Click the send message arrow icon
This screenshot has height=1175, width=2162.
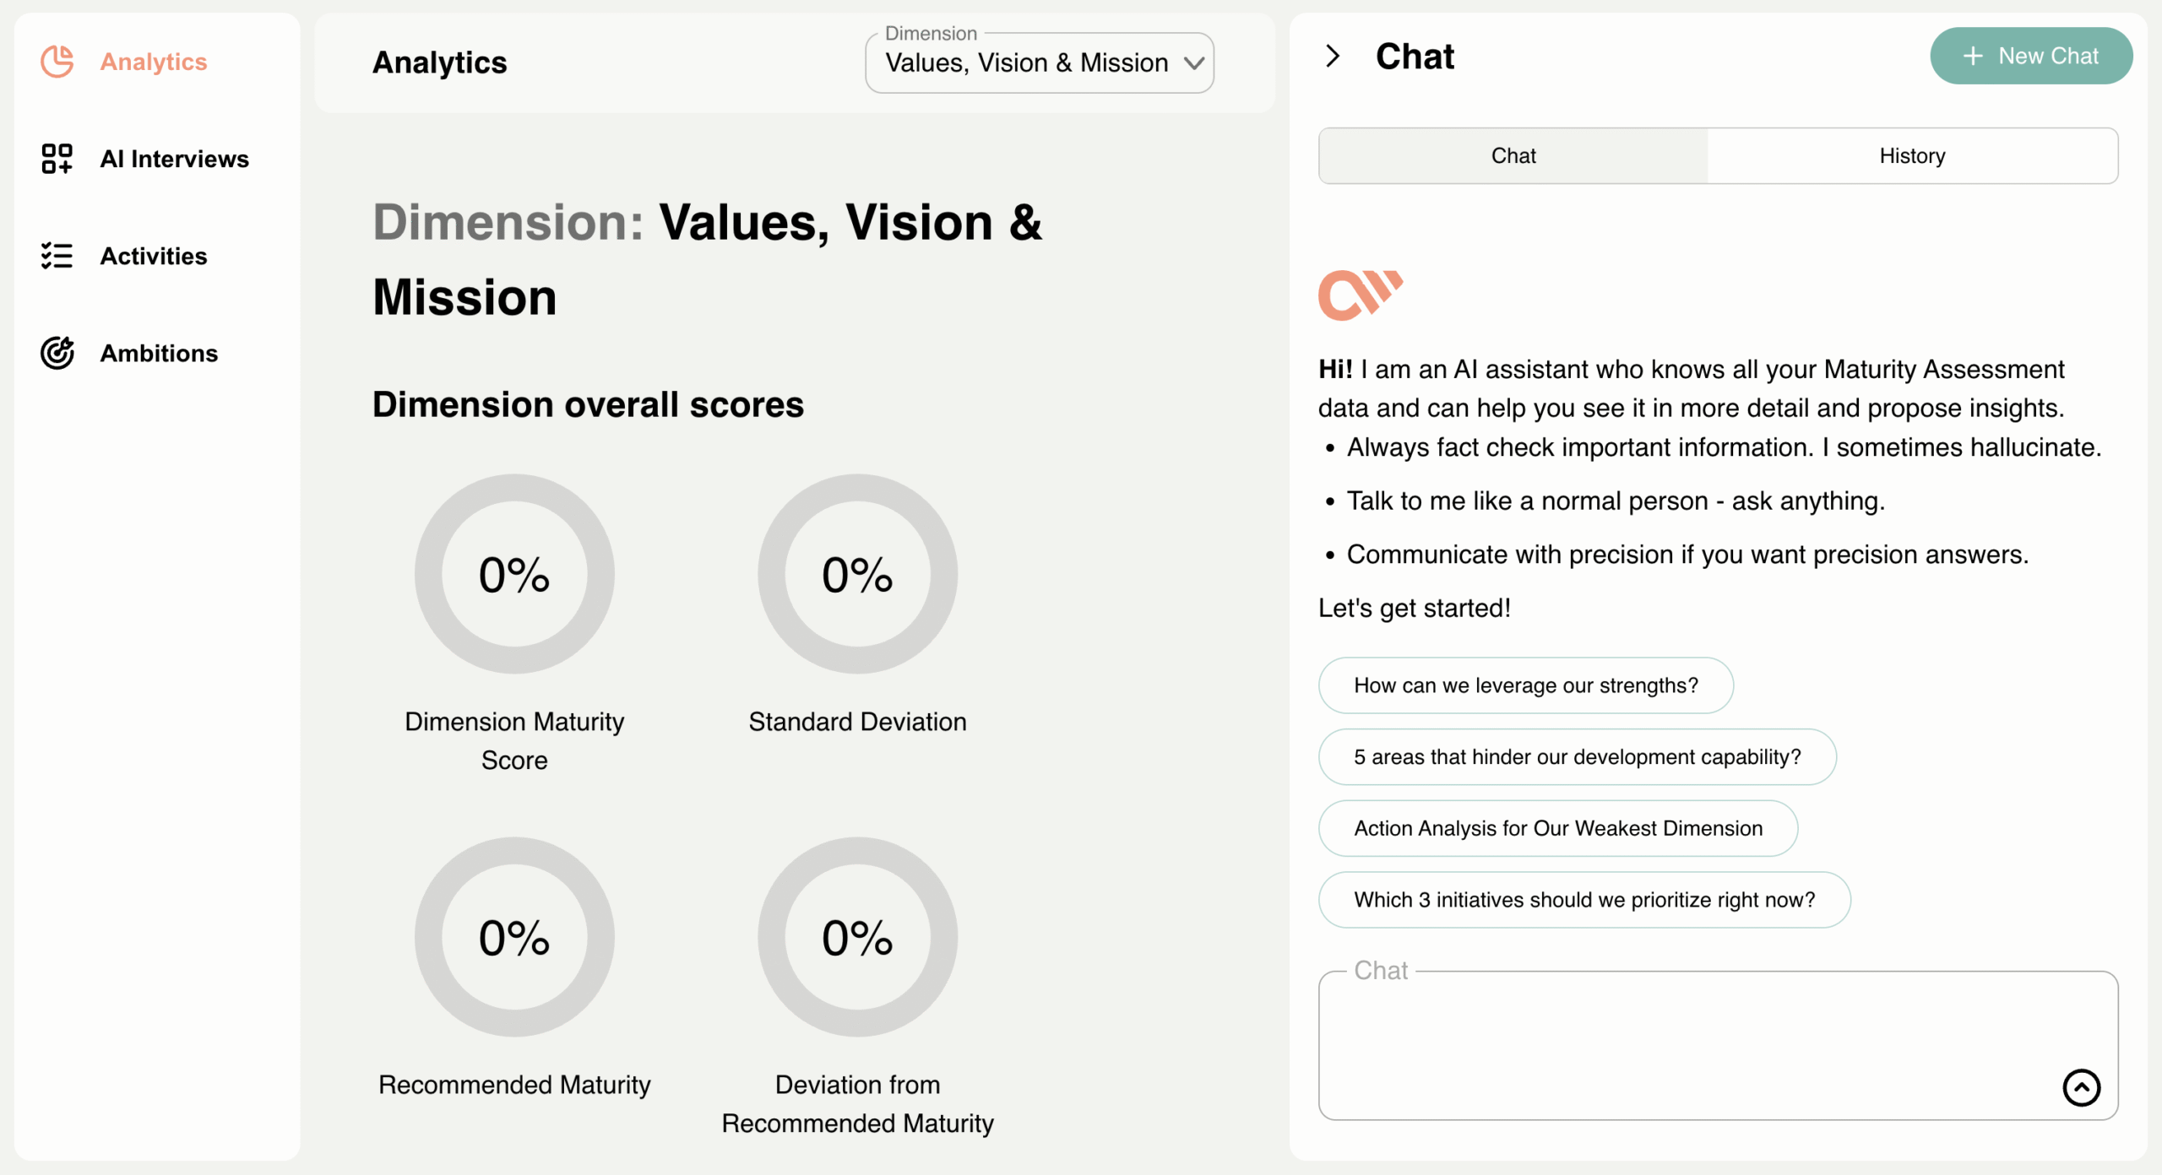(x=2081, y=1087)
